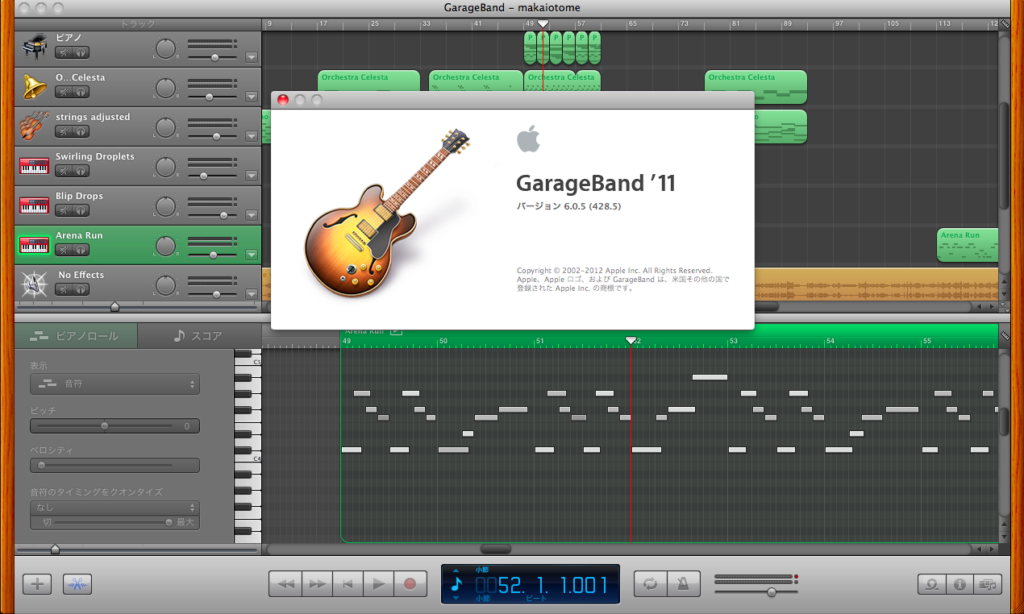Open the 表示 音符 dropdown
Image resolution: width=1024 pixels, height=614 pixels.
[x=114, y=384]
